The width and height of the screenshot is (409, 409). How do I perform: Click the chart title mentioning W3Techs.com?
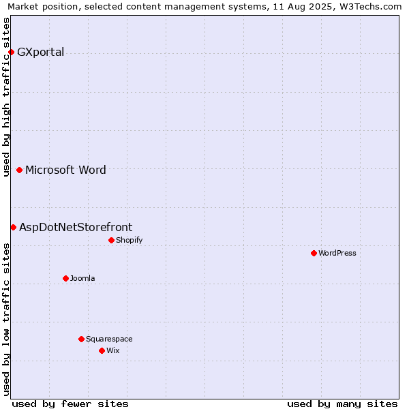pos(204,7)
